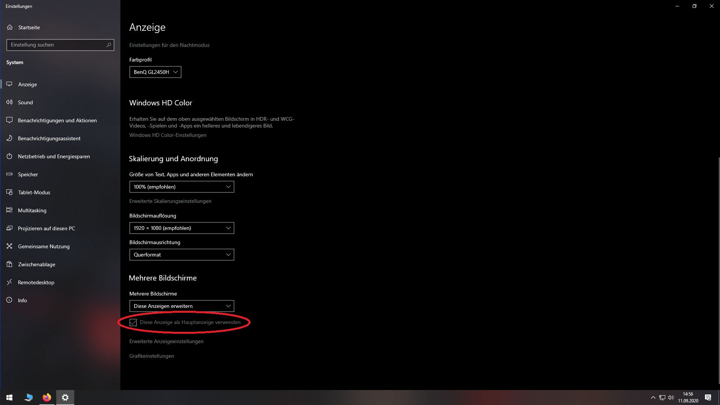This screenshot has height=405, width=720.
Task: Go to Benachrichtigungen und Aktionen
Action: 57,120
